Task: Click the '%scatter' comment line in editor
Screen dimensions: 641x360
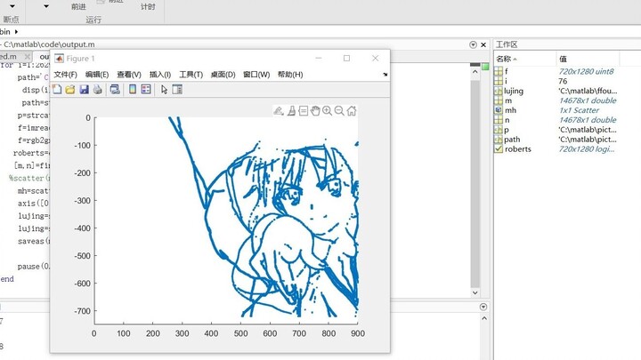Action: pyautogui.click(x=28, y=178)
